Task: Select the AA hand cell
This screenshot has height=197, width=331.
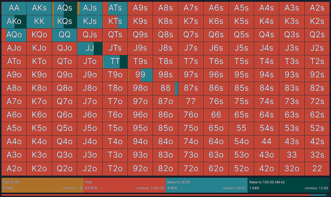Action: pos(14,8)
